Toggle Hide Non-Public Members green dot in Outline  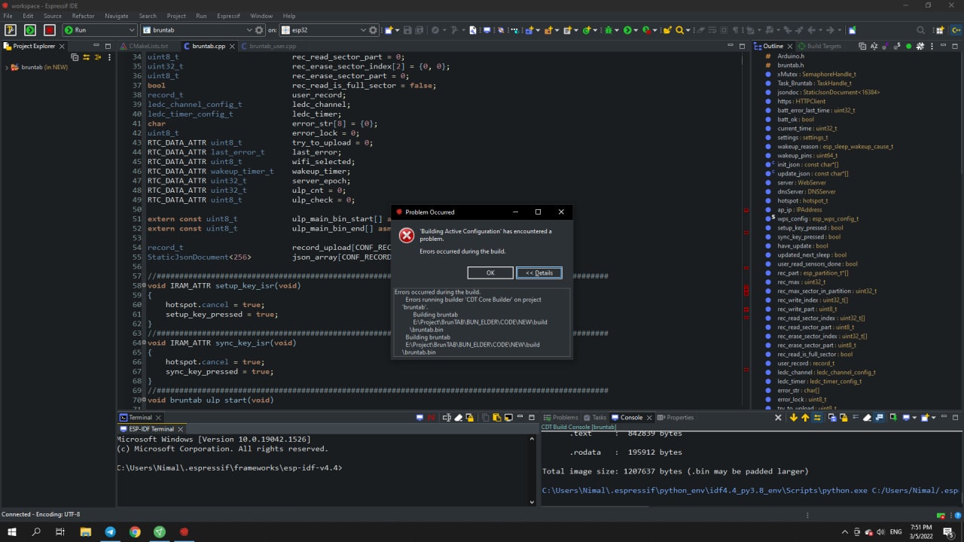908,46
